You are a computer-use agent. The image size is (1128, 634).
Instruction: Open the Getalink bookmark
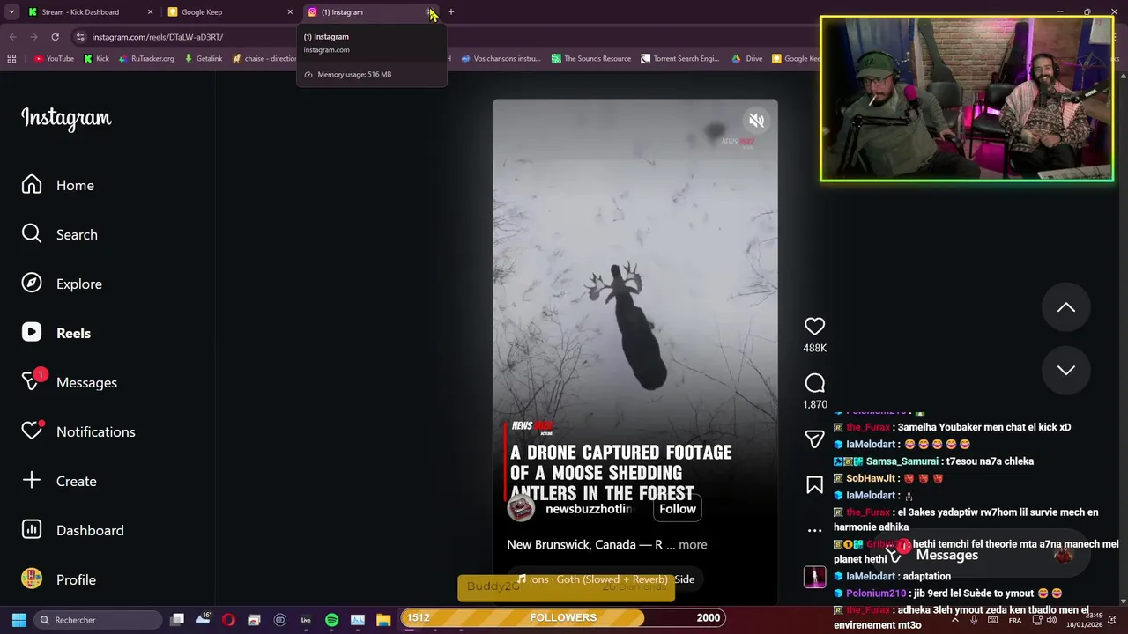point(204,59)
